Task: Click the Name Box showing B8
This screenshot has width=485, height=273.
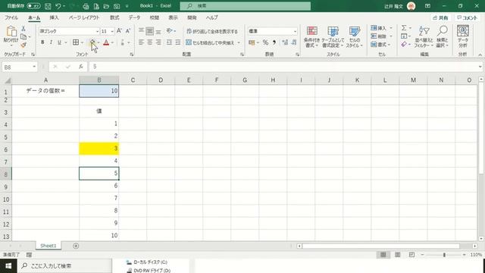Action: tap(17, 67)
